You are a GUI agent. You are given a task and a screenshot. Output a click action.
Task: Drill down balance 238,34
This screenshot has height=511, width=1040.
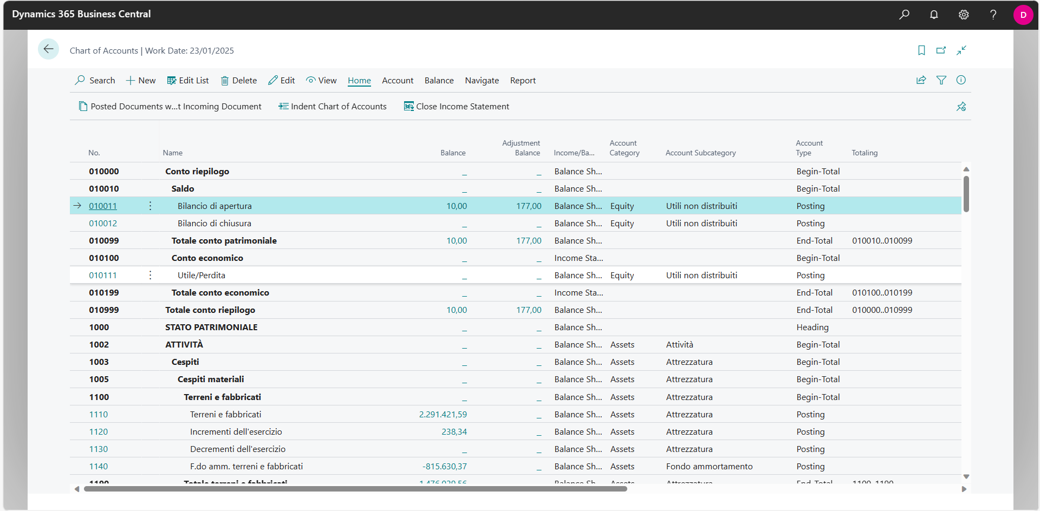pyautogui.click(x=454, y=431)
